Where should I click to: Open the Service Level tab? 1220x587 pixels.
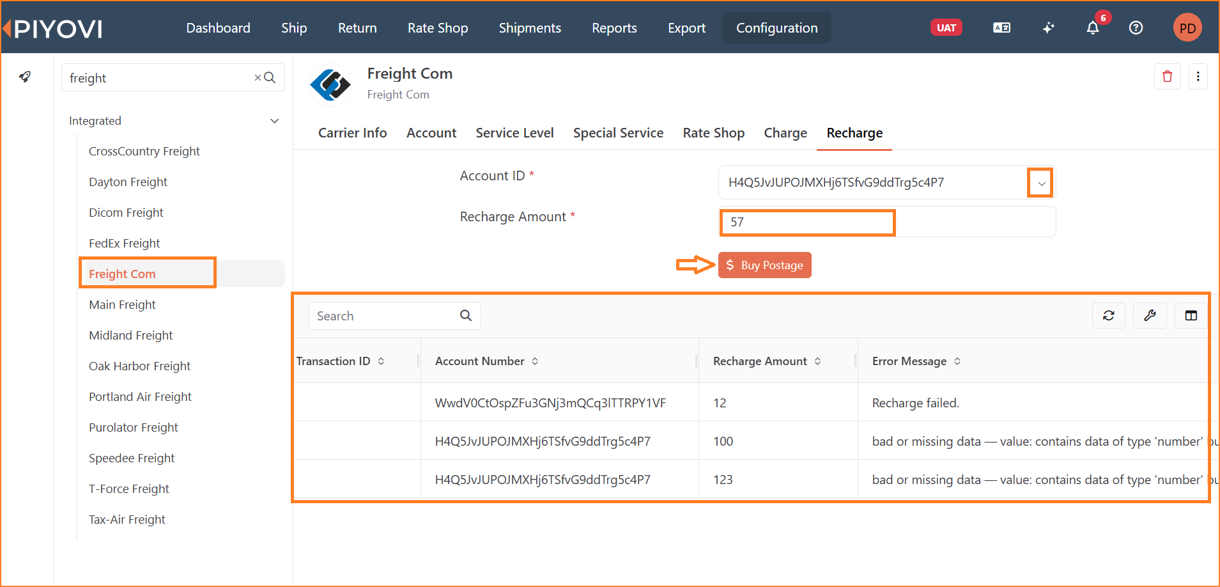click(x=514, y=133)
